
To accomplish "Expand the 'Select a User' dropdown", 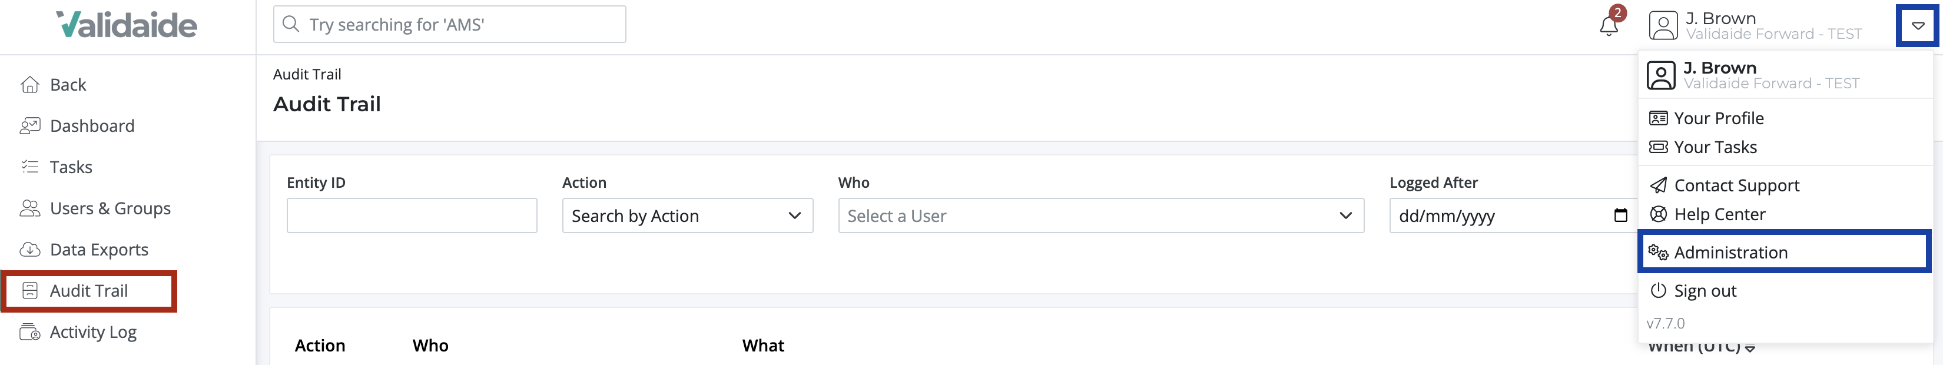I will coord(1100,215).
